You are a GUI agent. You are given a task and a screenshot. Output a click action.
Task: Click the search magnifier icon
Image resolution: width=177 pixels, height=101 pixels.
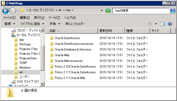[173, 11]
